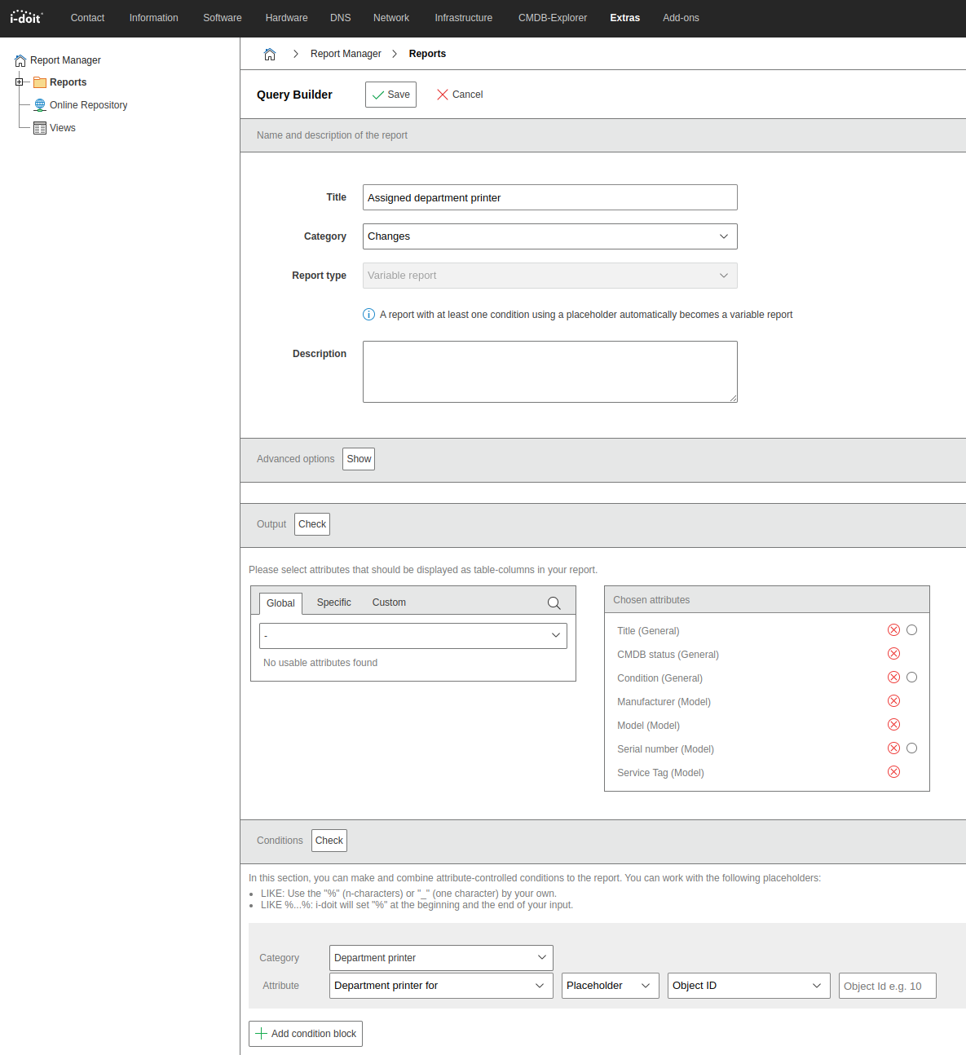The image size is (966, 1055).
Task: Select radio button for Title (General)
Action: coord(911,630)
